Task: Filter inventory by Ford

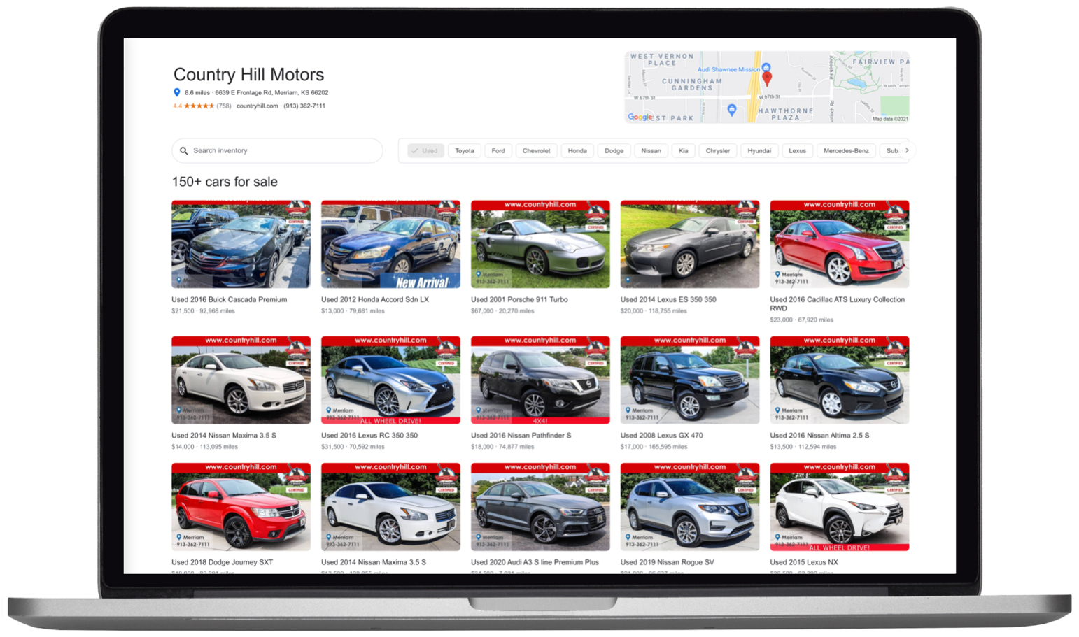Action: (x=498, y=150)
